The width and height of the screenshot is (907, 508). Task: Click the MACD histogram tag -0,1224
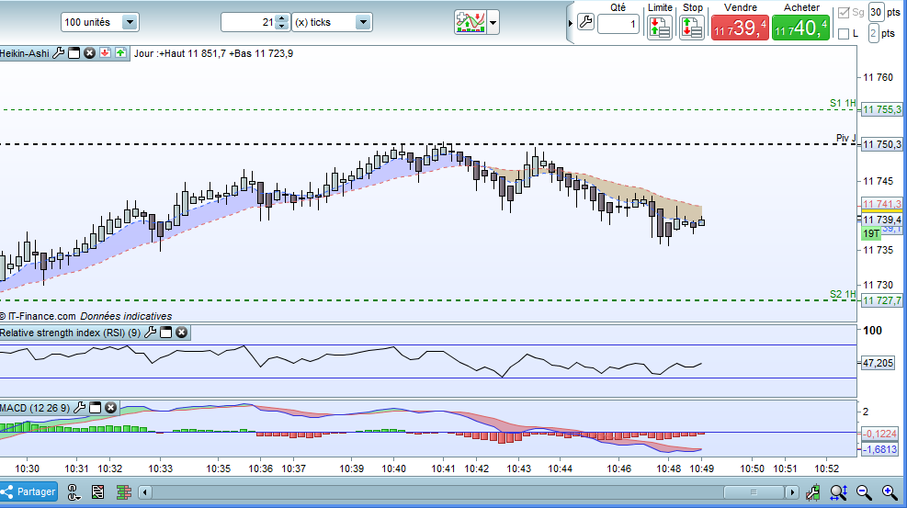click(879, 434)
